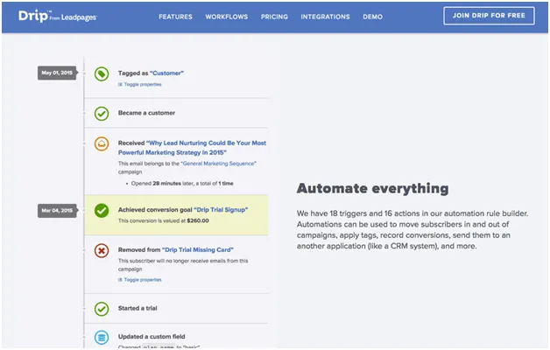Click the checkmark icon beside Became a customer
550x350 pixels.
pos(102,114)
